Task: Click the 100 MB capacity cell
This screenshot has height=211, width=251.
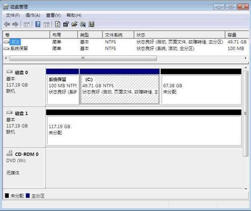Action: [236, 48]
